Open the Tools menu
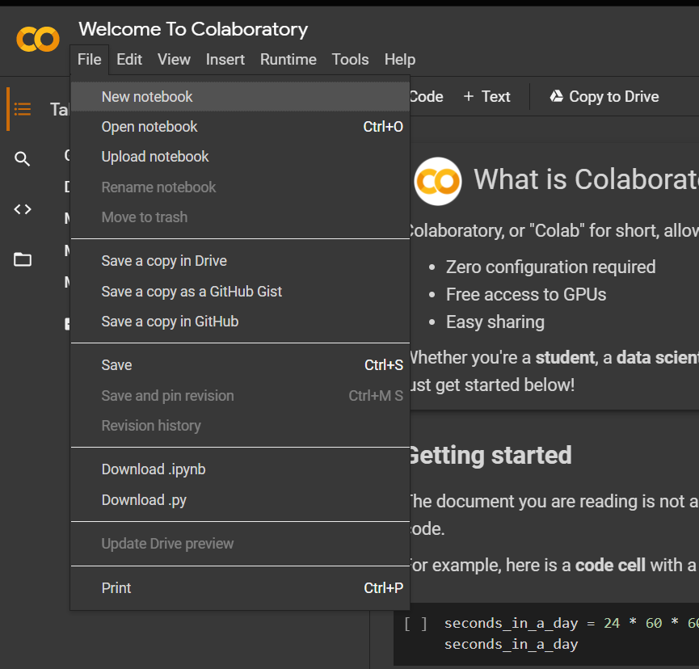This screenshot has width=699, height=669. point(351,59)
